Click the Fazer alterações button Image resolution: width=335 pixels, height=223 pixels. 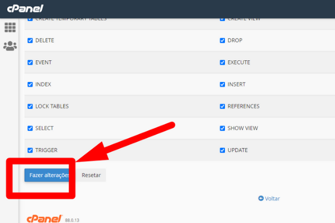point(49,175)
